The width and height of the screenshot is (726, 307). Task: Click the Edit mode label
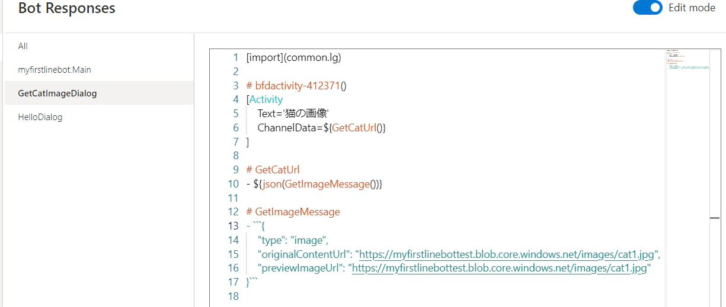692,8
